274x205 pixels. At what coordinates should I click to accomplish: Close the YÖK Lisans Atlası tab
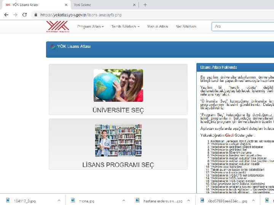click(66, 5)
